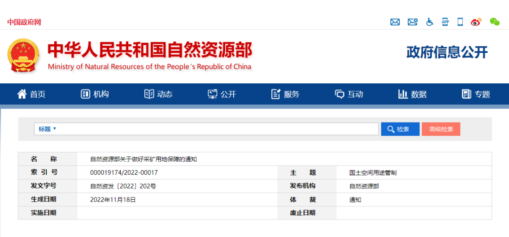Select 动态 in the navigation bar
The image size is (509, 237).
point(158,94)
